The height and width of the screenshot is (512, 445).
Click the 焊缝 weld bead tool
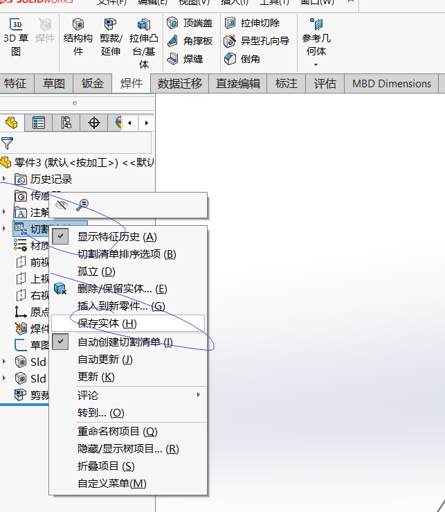point(185,59)
